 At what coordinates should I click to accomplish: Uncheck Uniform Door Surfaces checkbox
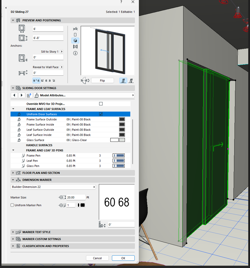(101, 114)
